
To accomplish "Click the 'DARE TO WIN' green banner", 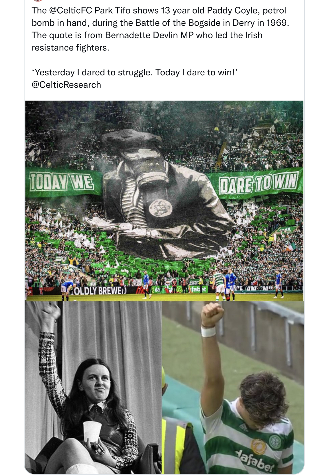I will (258, 183).
